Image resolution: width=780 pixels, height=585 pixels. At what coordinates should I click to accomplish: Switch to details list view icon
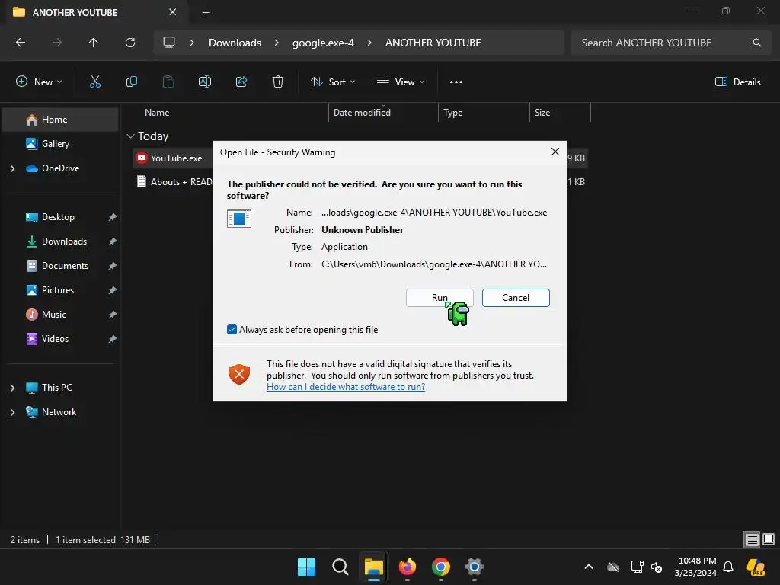[x=752, y=539]
